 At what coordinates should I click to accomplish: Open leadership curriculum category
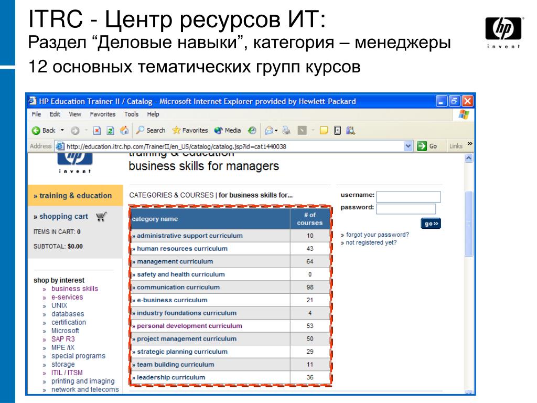point(171,377)
